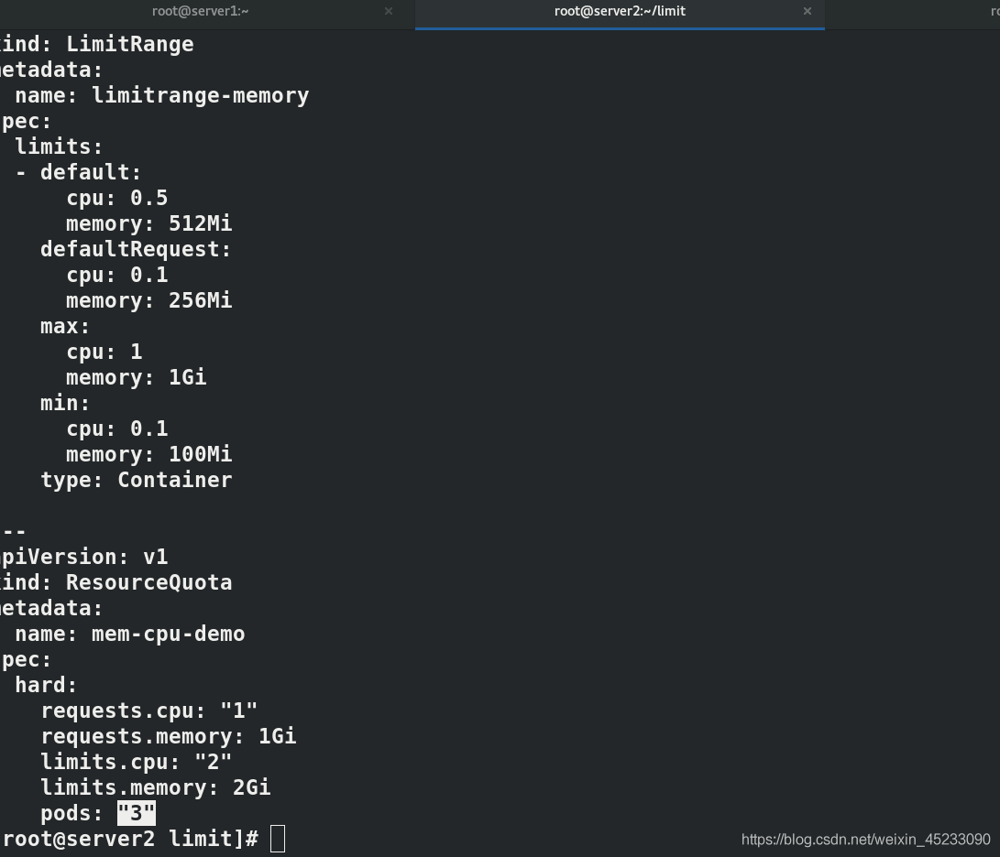Click the default memory 512Mi value
This screenshot has width=1000, height=857.
200,223
